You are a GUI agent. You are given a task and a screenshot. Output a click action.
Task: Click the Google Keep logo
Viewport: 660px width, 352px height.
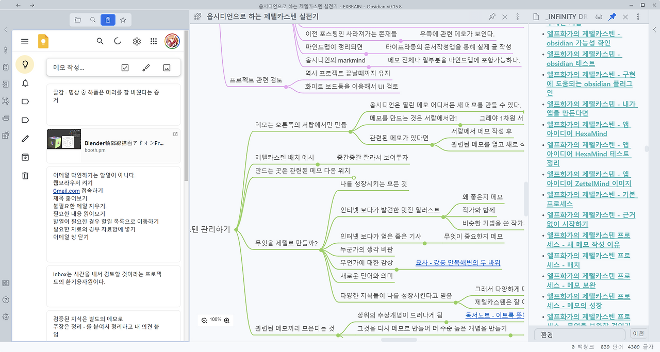tap(43, 41)
